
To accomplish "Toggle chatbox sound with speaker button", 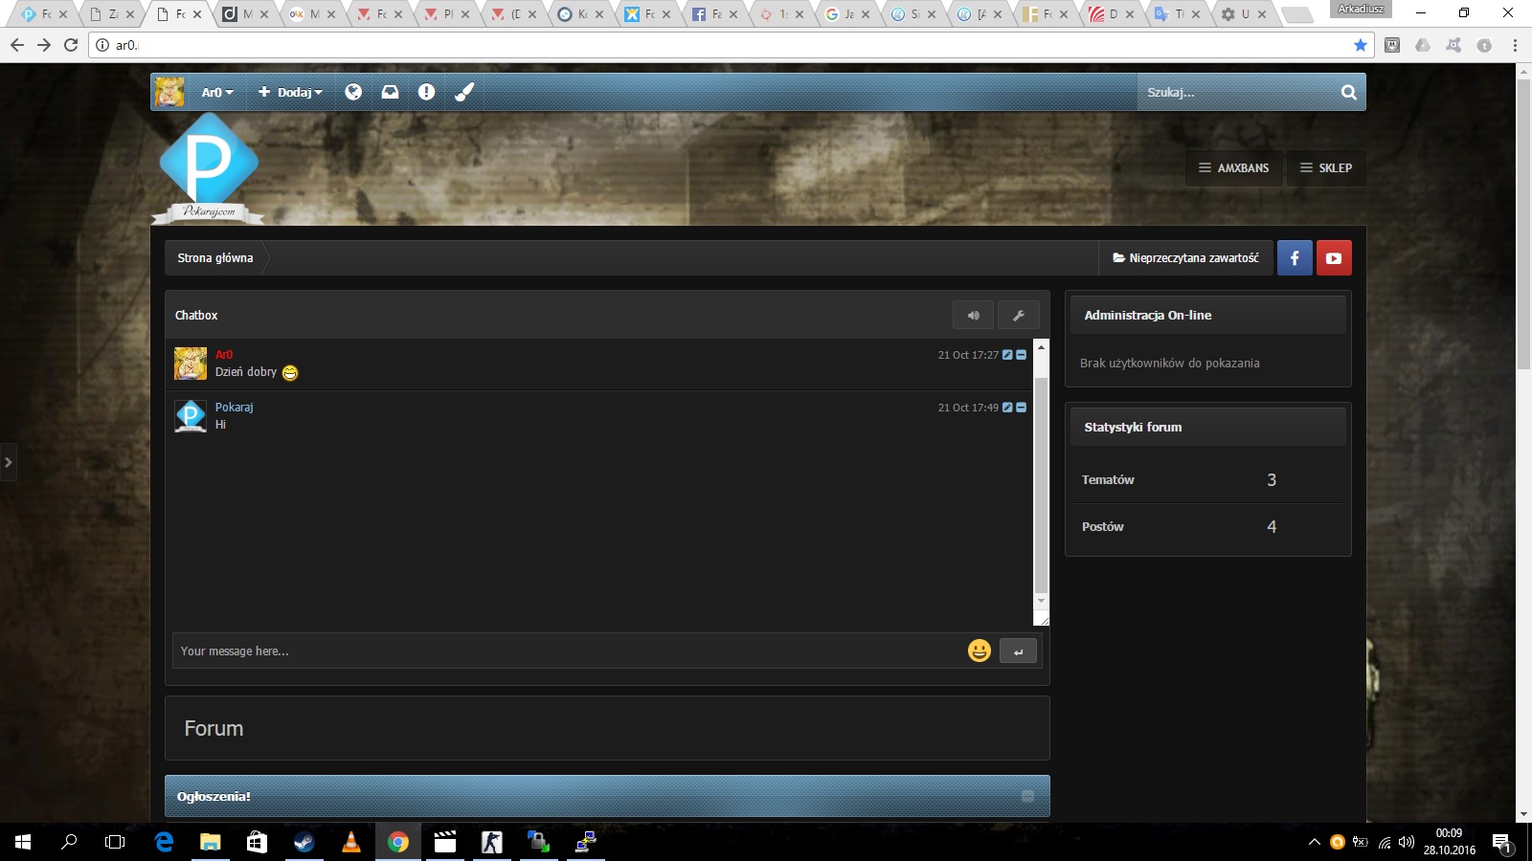I will pos(973,315).
